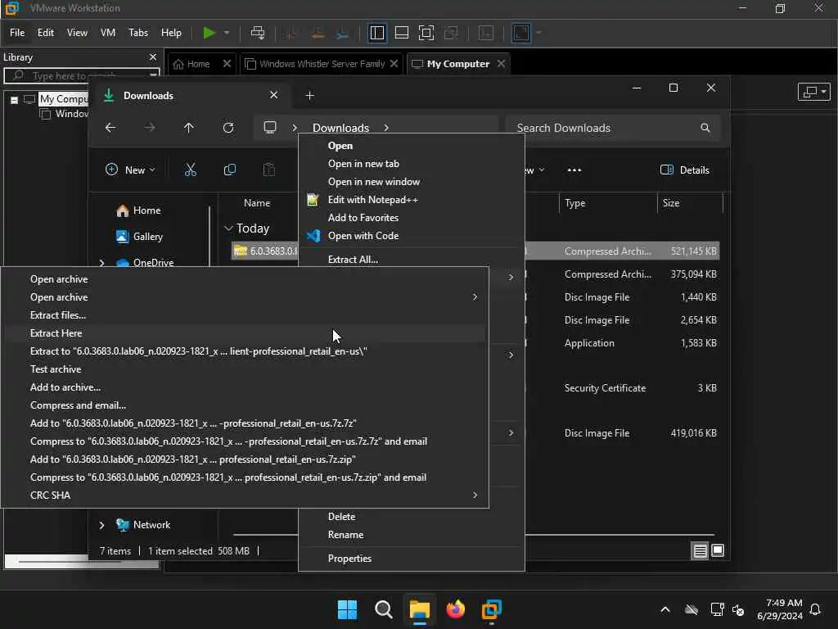This screenshot has height=629, width=838.
Task: Click VMware Workstation taskbar icon
Action: pos(492,609)
